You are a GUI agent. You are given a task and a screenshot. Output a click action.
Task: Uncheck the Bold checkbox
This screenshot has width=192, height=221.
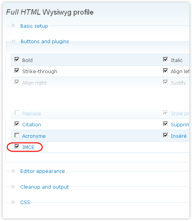(17, 59)
